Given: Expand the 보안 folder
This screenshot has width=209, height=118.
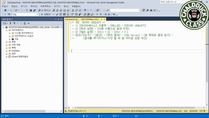Looking at the screenshot, I should 7,42.
